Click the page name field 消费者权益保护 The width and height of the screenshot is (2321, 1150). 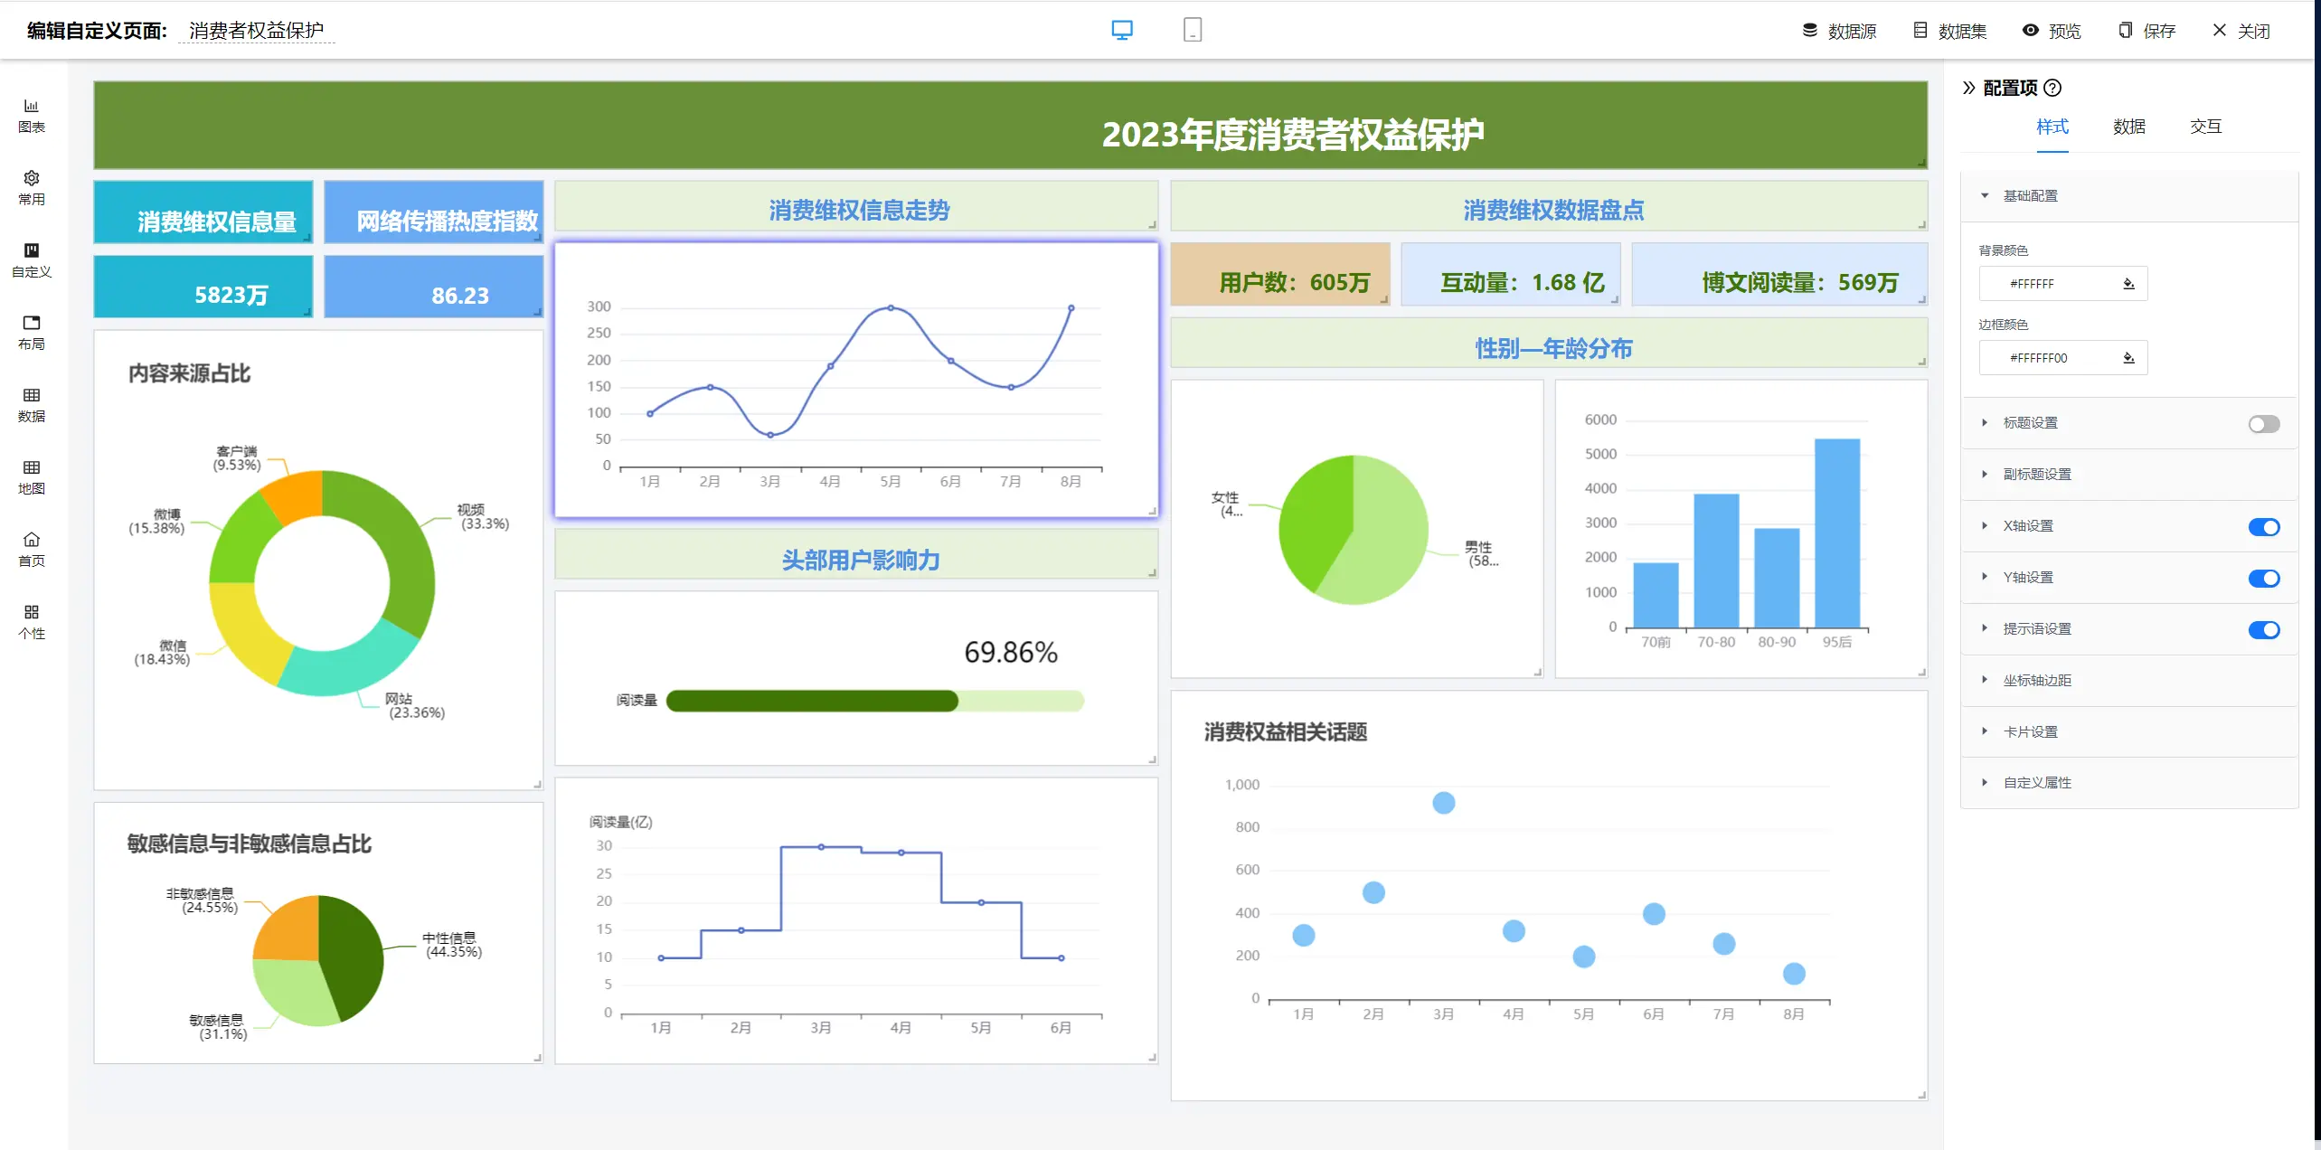tap(256, 31)
